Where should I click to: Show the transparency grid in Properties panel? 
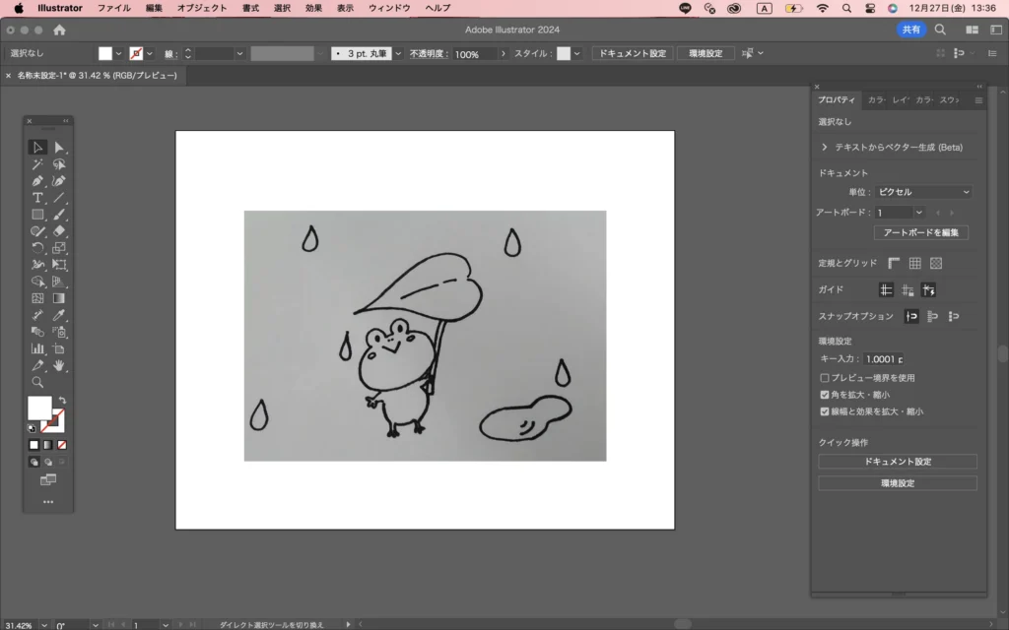pos(936,263)
